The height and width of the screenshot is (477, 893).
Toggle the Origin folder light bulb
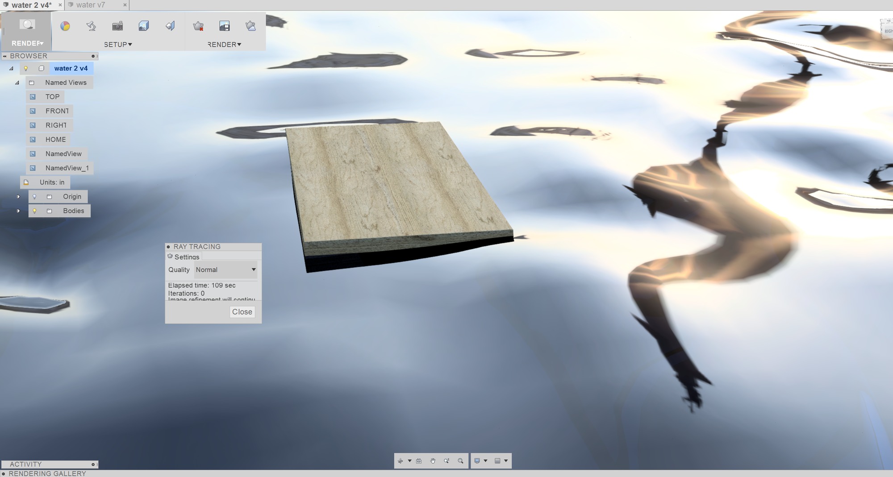click(x=34, y=196)
